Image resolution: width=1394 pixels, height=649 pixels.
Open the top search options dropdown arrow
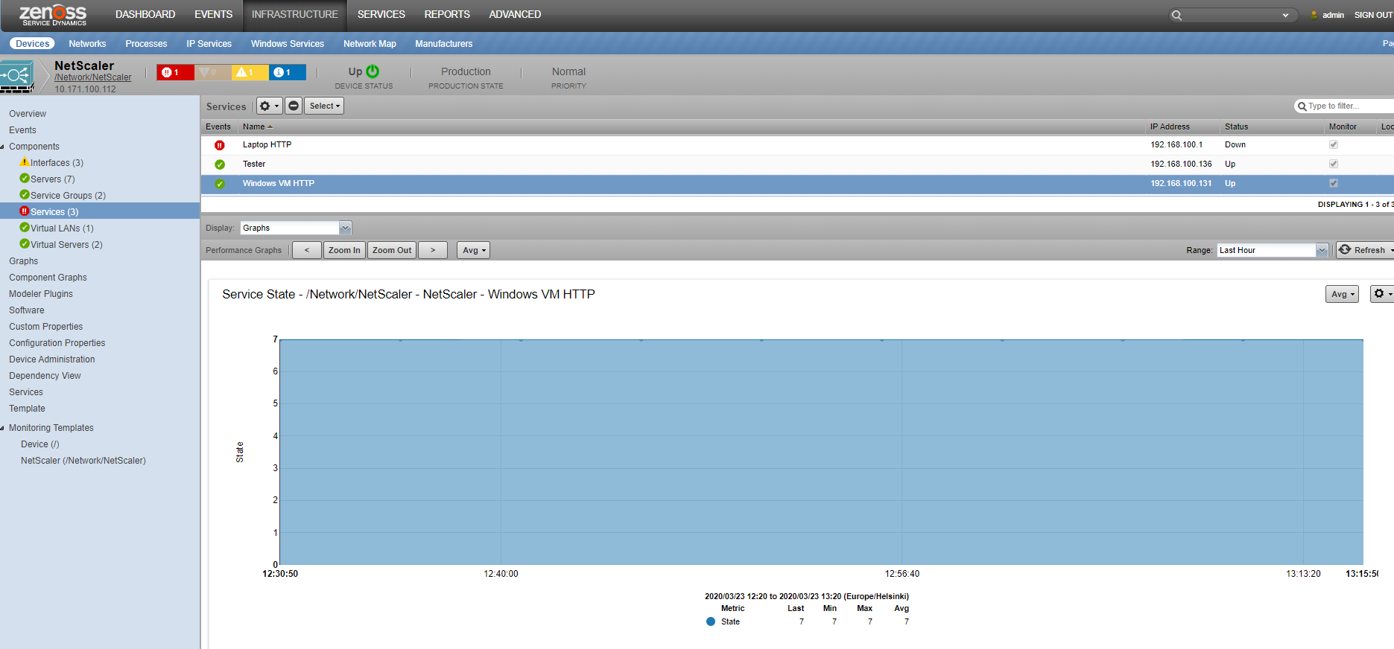1285,15
